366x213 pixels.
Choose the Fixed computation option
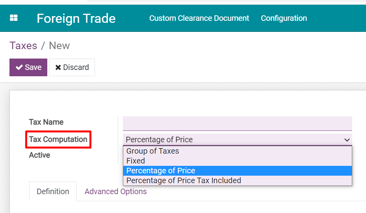pos(136,161)
